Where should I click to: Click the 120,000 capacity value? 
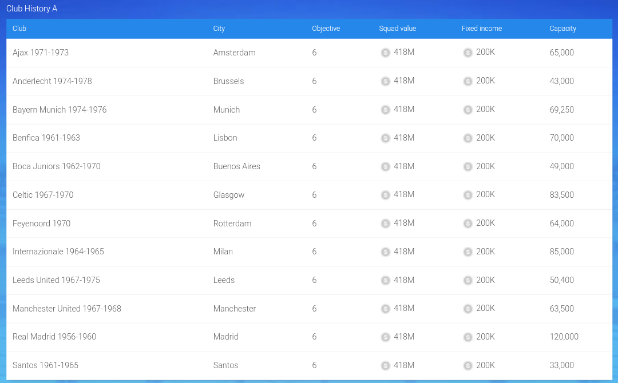point(564,337)
